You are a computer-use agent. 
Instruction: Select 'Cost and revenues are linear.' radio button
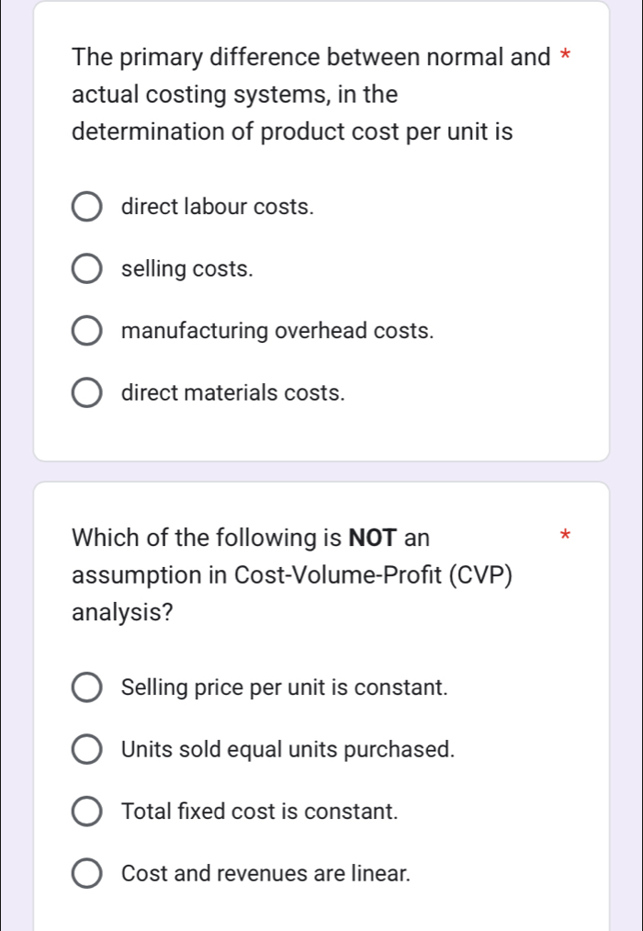click(x=87, y=874)
